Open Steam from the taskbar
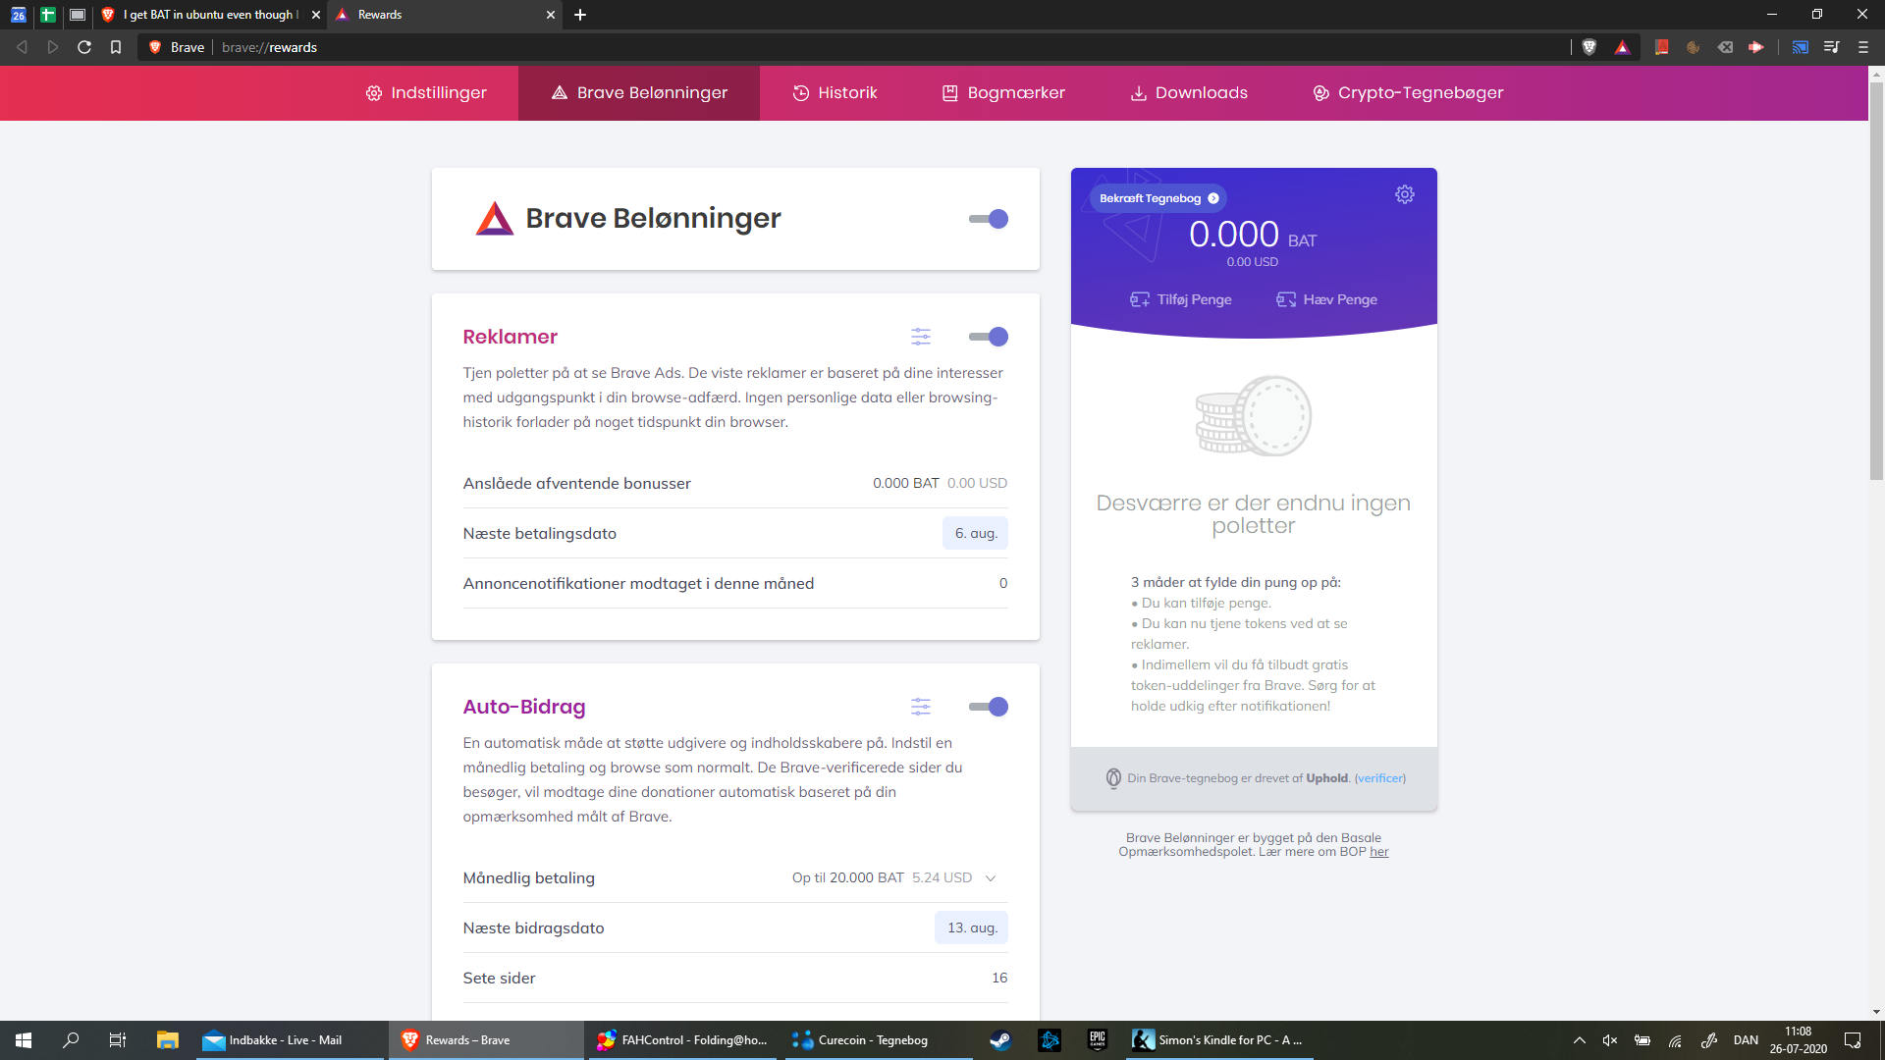 point(1000,1040)
